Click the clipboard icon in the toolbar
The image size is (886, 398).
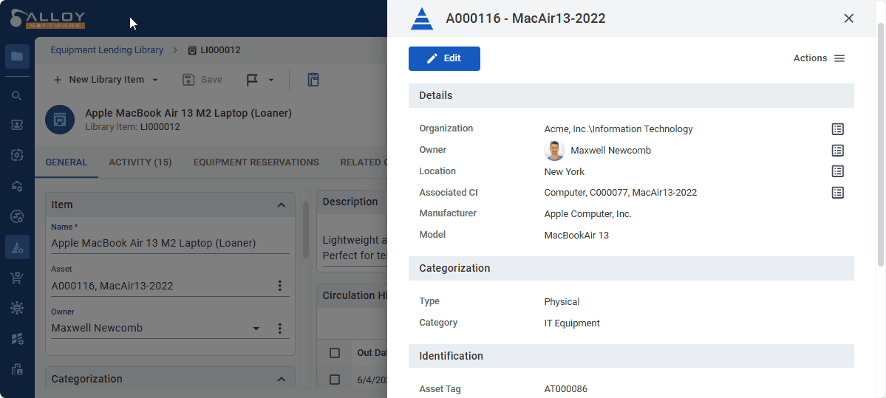pyautogui.click(x=313, y=80)
